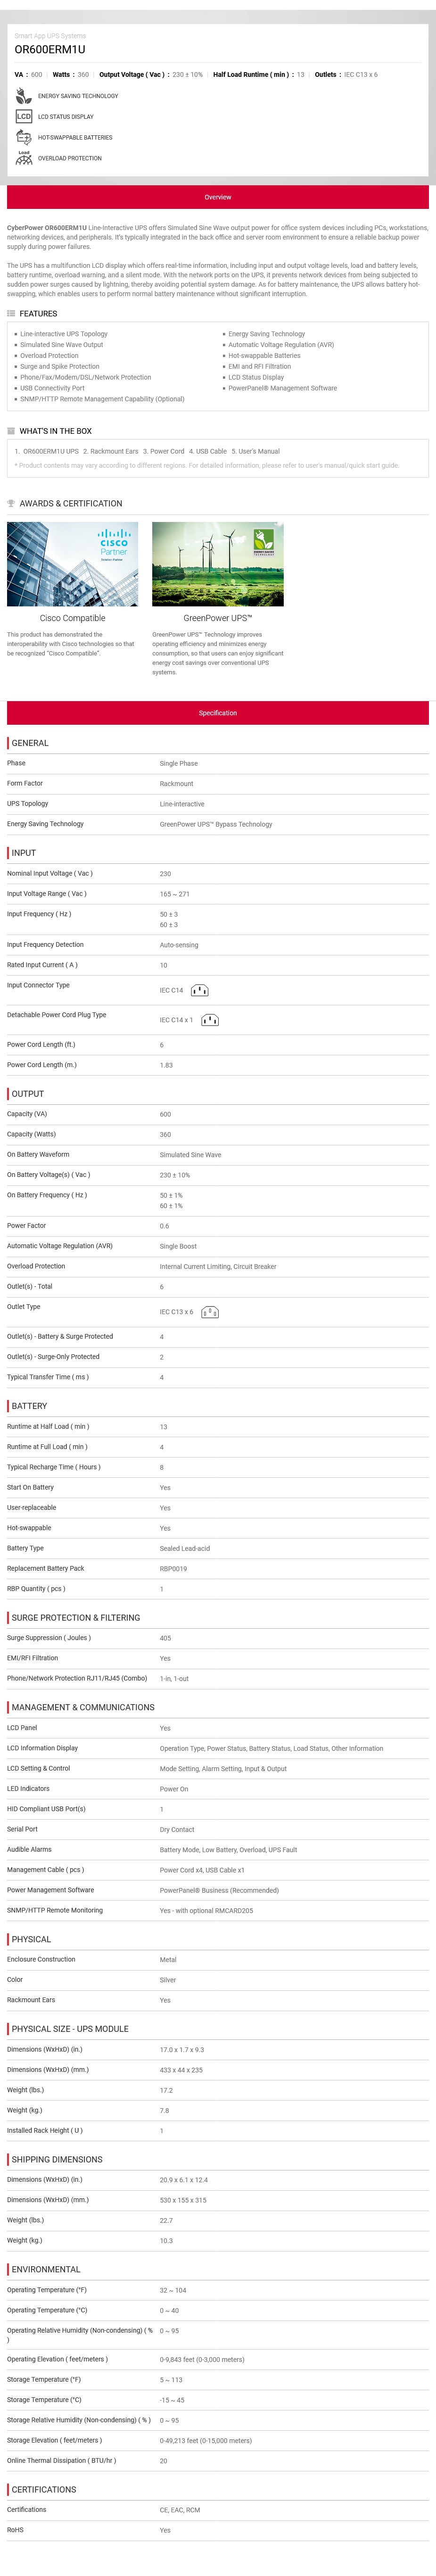Viewport: 436px width, 2576px height.
Task: Click the What's In The Box icon
Action: point(11,431)
